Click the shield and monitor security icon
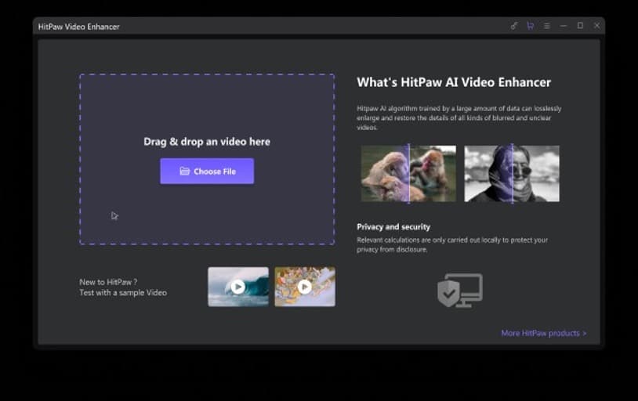 460,291
